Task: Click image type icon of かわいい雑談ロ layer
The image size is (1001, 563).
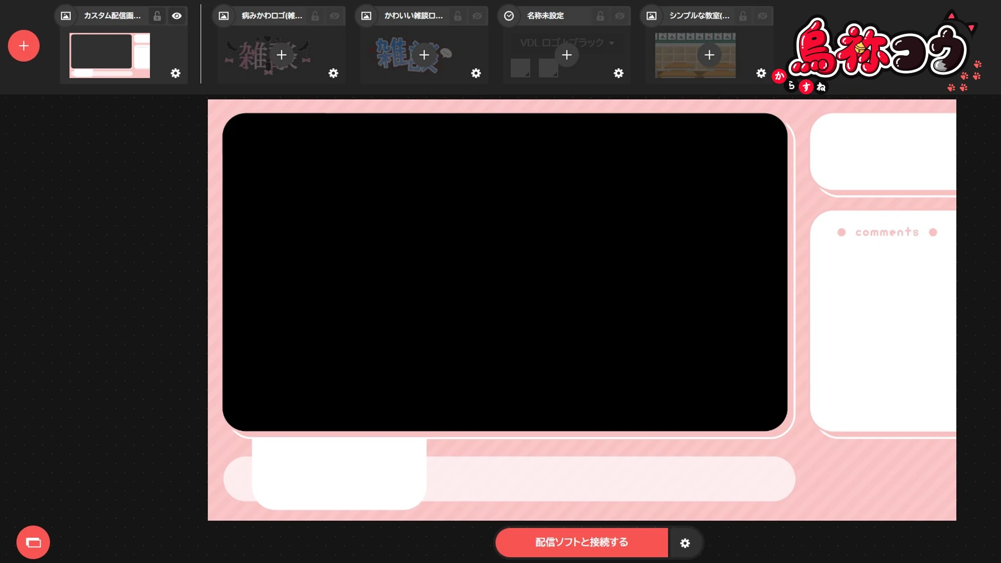Action: (367, 16)
